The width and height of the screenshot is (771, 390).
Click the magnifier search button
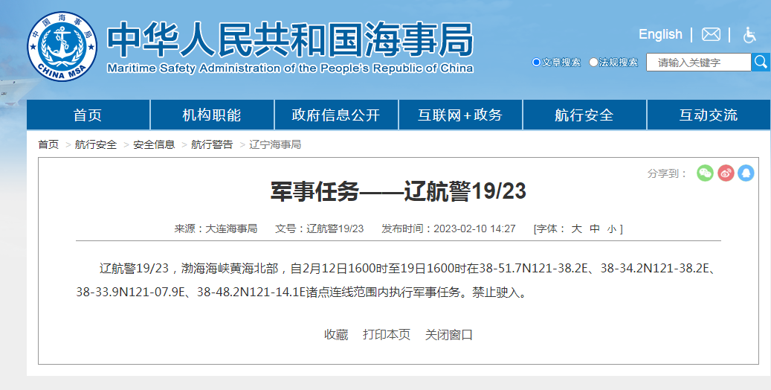pos(760,62)
